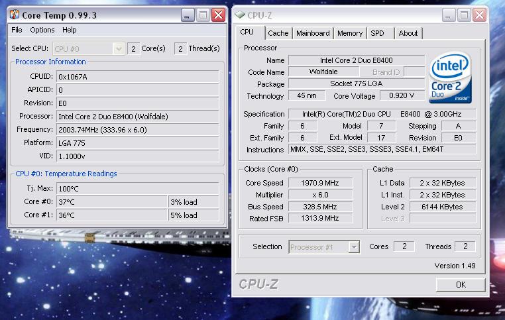Click the Intel Core 2 Duo logo
505x320 pixels.
coord(450,78)
